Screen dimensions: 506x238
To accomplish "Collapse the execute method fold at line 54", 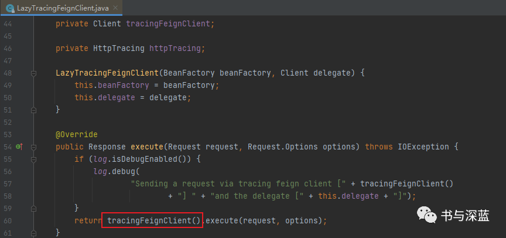I will 33,147.
